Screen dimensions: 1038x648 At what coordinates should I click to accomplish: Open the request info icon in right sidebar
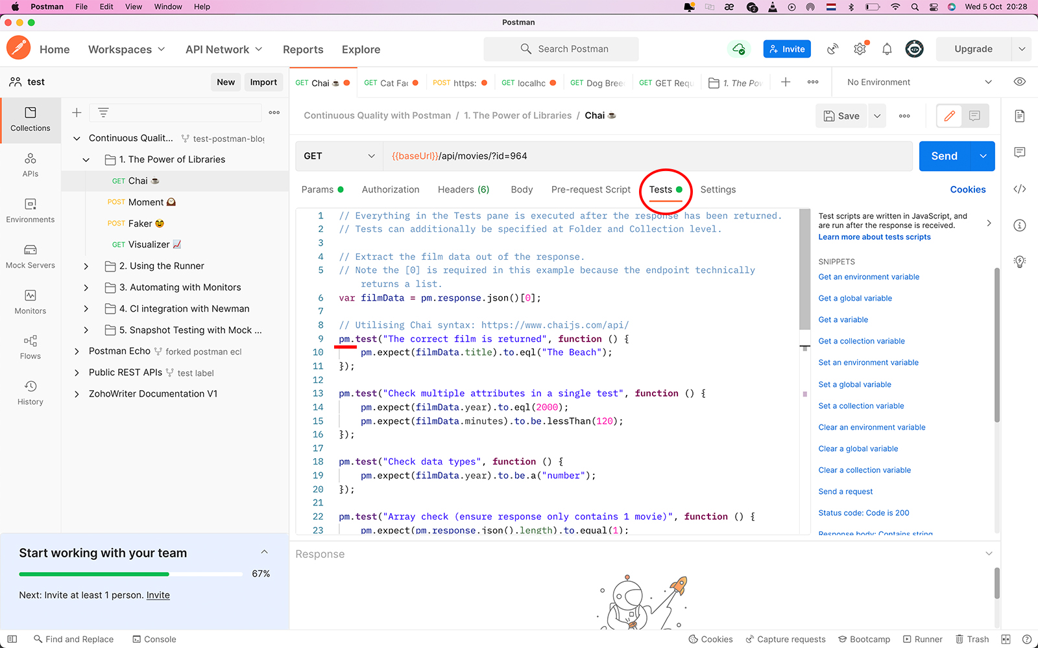coord(1020,226)
